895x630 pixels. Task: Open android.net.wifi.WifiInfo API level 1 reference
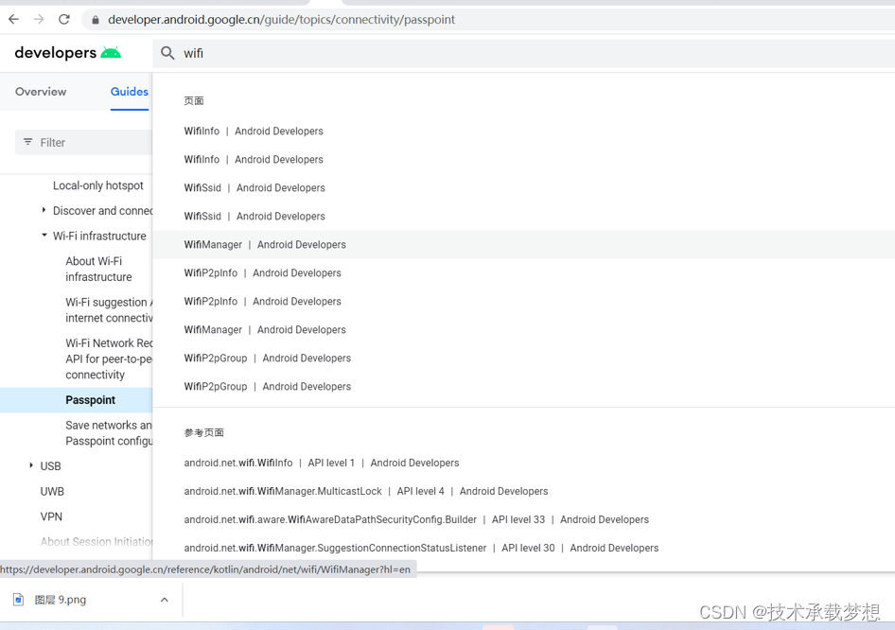click(x=322, y=463)
